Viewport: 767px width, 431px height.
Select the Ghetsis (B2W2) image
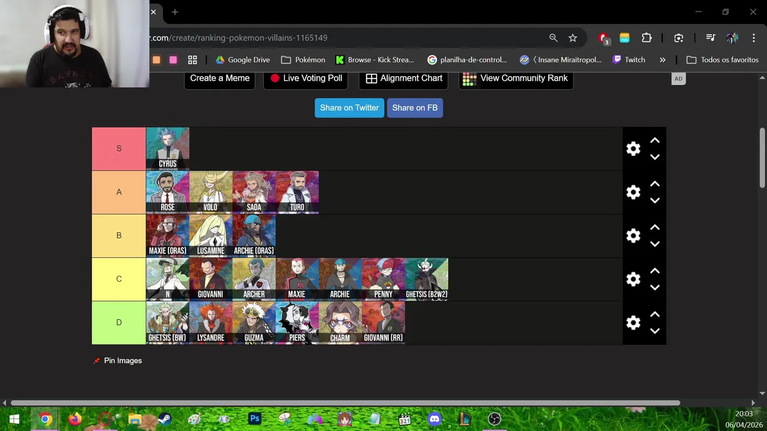(427, 279)
